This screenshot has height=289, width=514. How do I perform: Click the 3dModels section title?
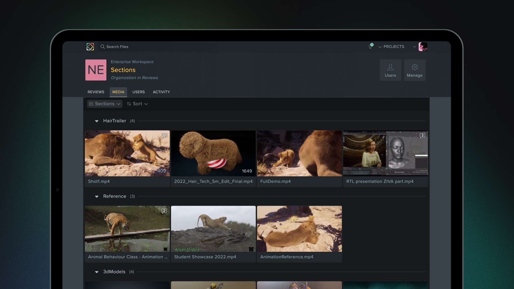[114, 272]
